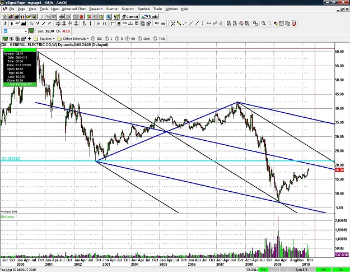The width and height of the screenshot is (350, 272).
Task: Click the red 18.30 price label
Action: [x=339, y=170]
